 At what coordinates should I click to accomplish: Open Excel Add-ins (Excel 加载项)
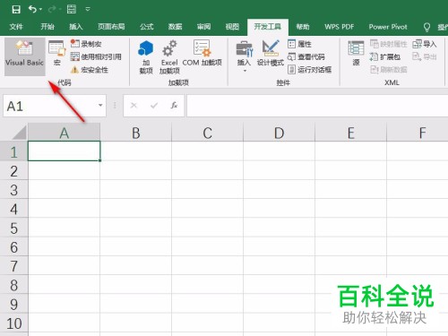[169, 57]
